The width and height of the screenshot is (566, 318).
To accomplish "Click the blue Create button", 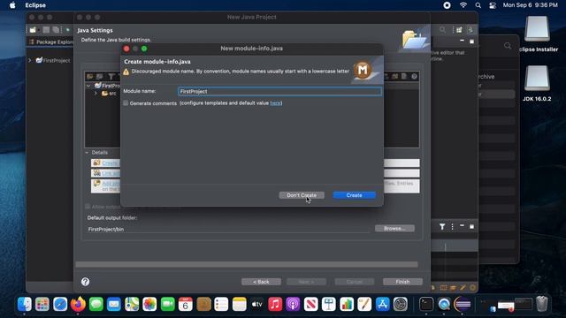I will point(354,195).
